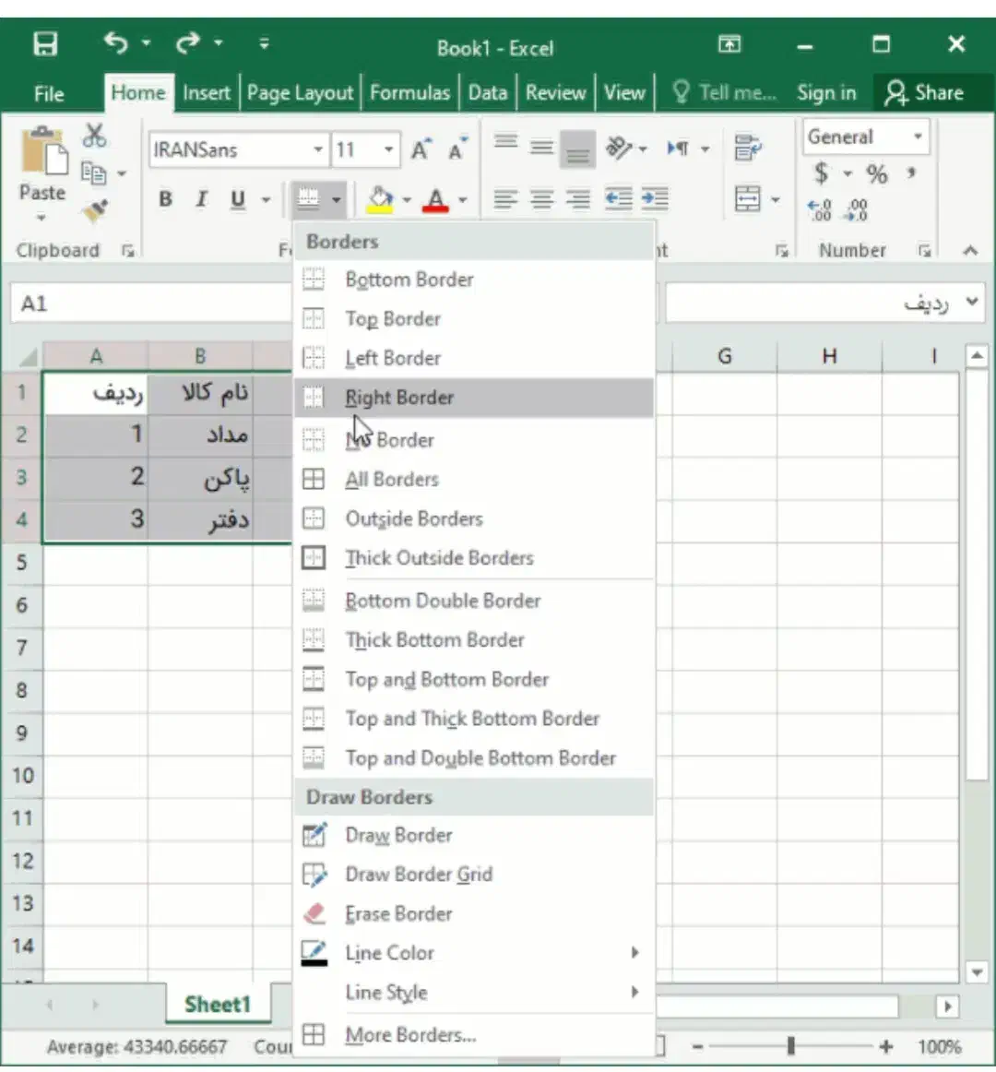Viewport: 996px width, 1072px height.
Task: Choose All Borders from the menu
Action: pos(392,480)
